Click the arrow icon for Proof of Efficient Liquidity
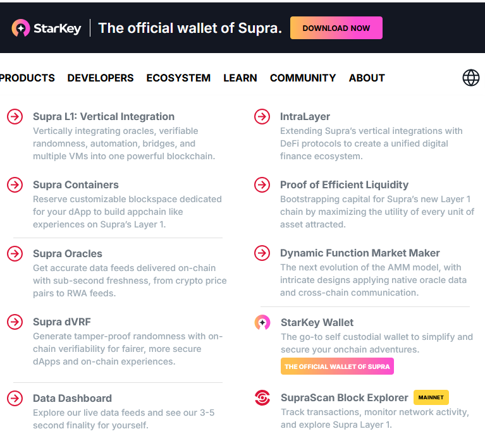 coord(262,185)
